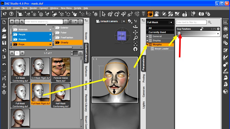Expand the General parameter group
The image size is (230, 129).
pos(147,36)
